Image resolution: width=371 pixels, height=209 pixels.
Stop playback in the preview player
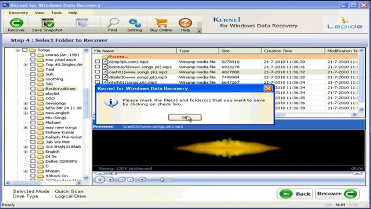[x=110, y=180]
